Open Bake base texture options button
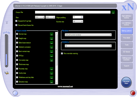137x97 pixels. click(52, 43)
